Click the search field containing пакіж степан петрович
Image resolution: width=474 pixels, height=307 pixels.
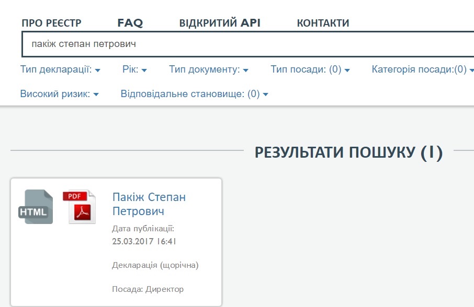coord(246,44)
